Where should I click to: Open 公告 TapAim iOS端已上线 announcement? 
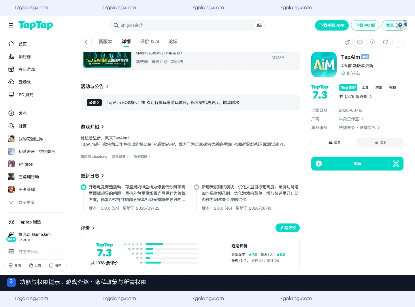(x=190, y=103)
